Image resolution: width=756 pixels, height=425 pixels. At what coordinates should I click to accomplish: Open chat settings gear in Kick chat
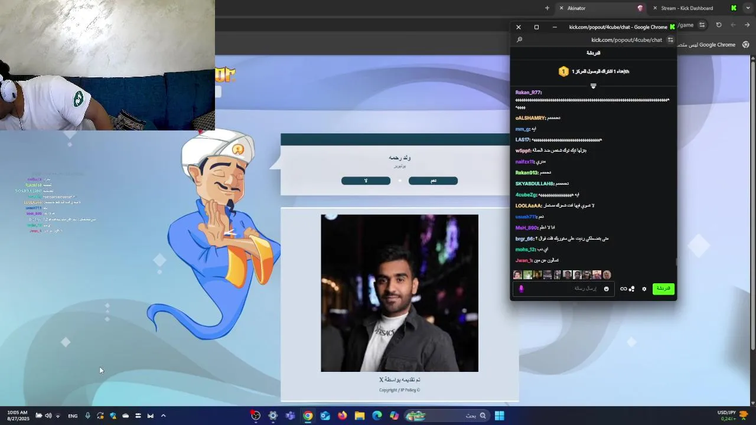[x=644, y=289]
